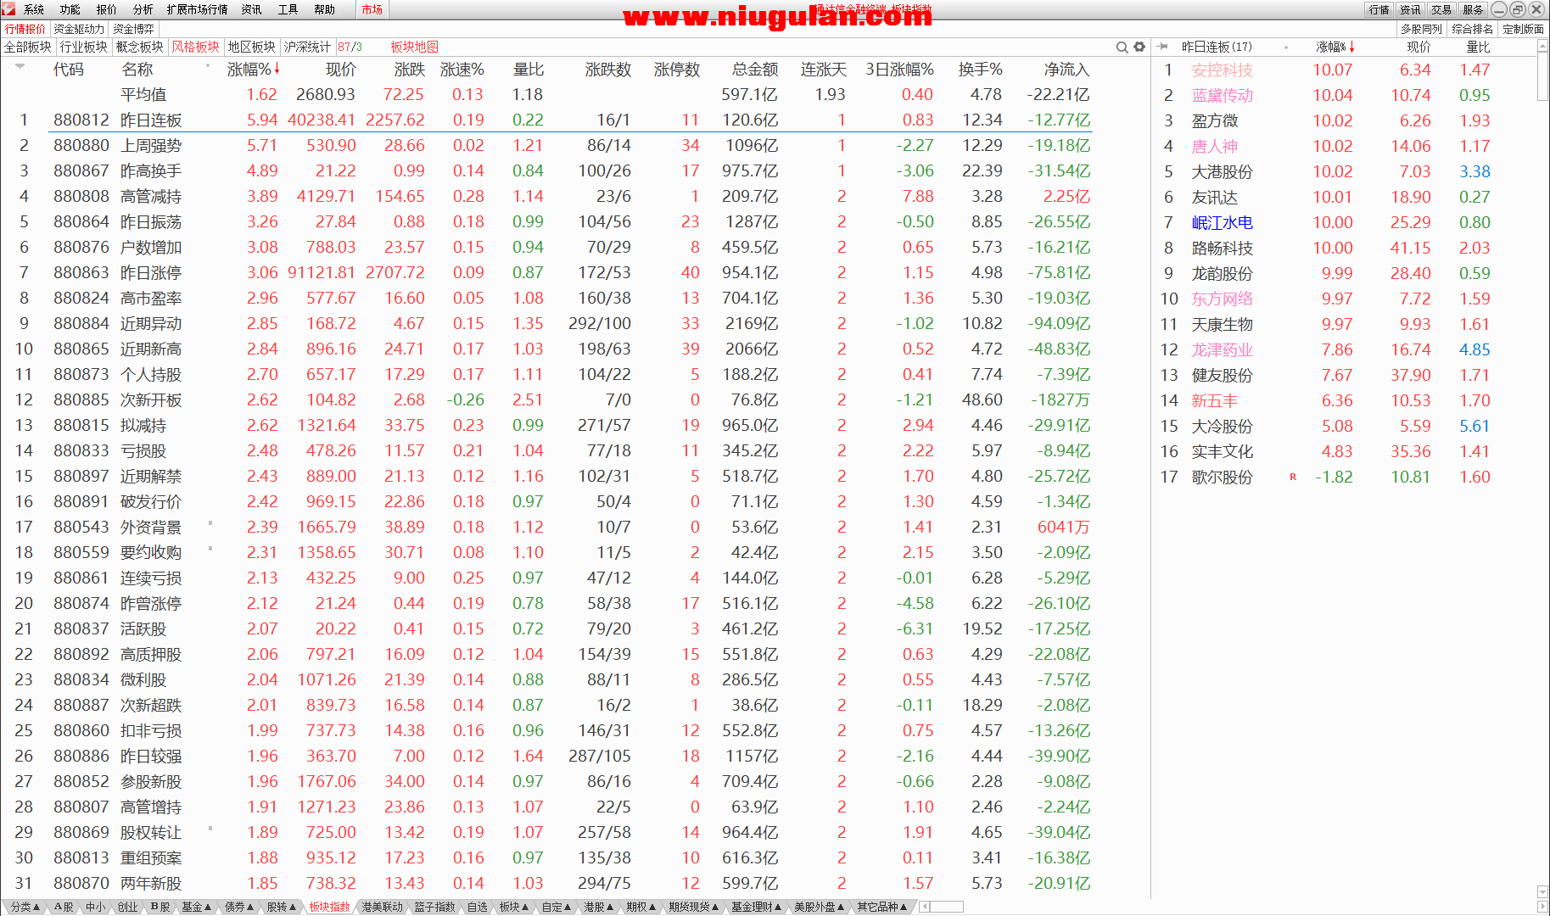Select the 自选 bottom tab
The image size is (1550, 916).
(x=478, y=907)
